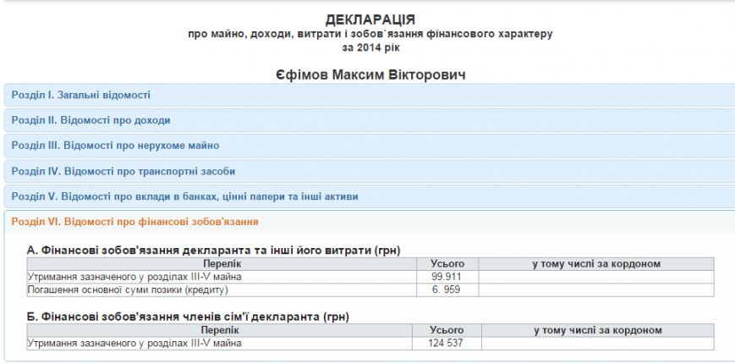Open Розділ III. Відомості про нерухоме майно

[x=370, y=146]
